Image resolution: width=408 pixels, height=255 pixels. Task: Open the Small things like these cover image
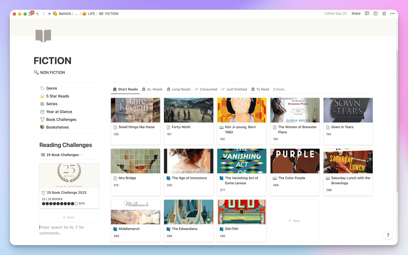135,110
